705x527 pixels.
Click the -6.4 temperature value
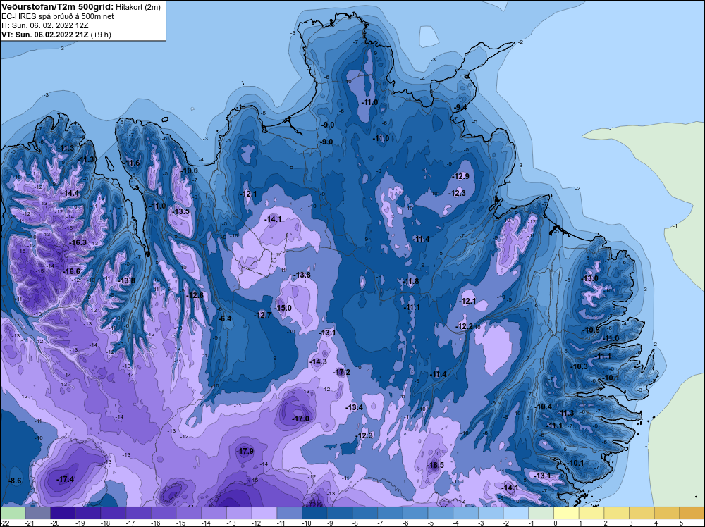point(224,318)
